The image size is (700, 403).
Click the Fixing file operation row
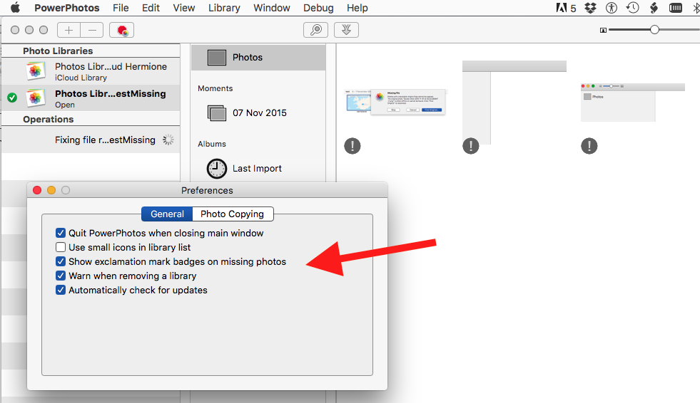click(x=91, y=140)
